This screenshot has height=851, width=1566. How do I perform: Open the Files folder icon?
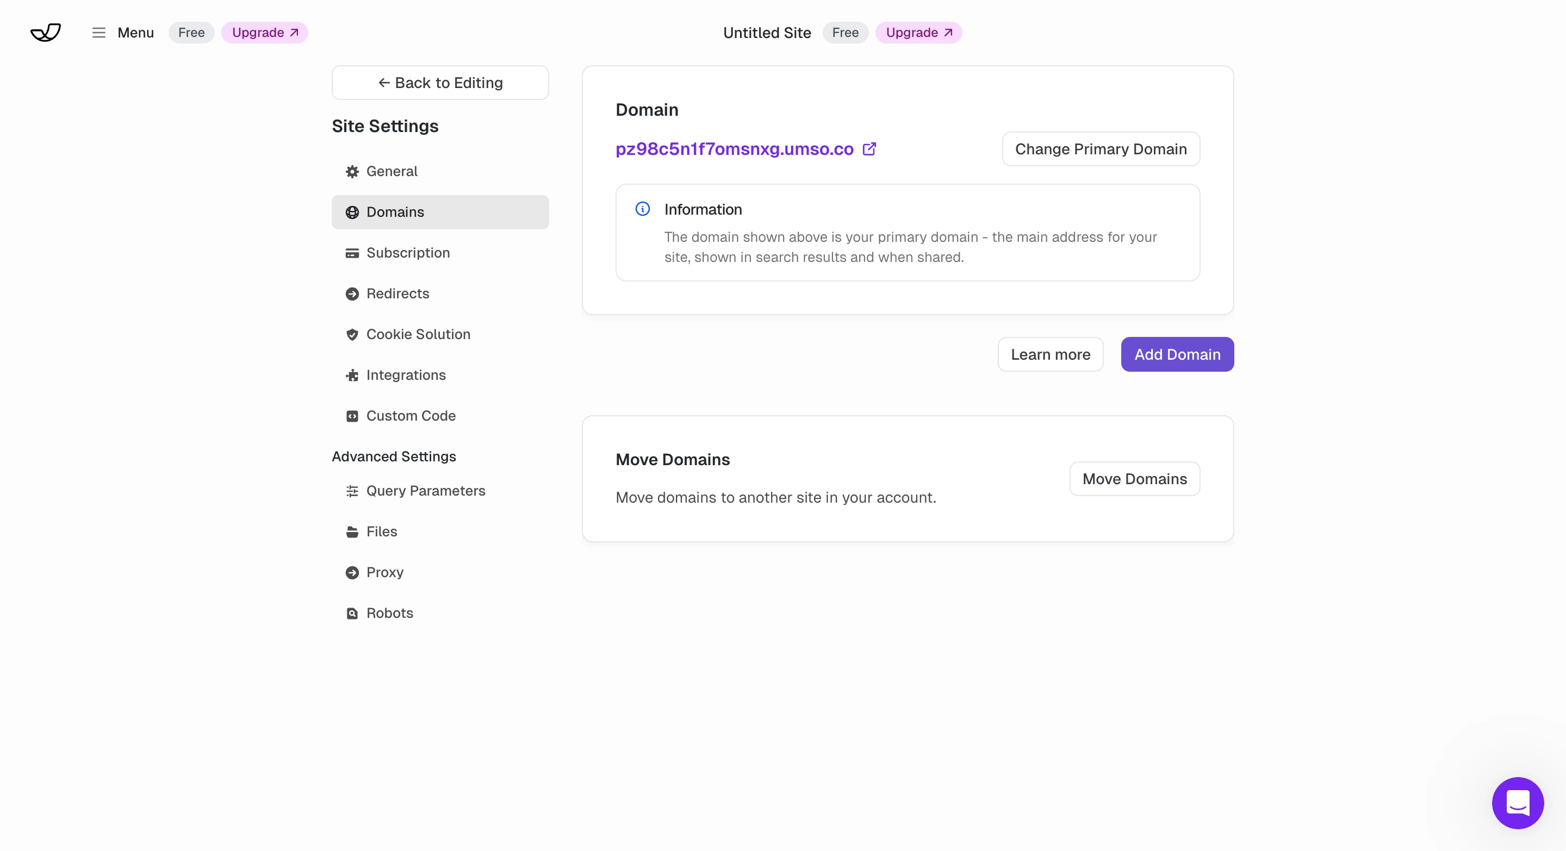click(352, 531)
